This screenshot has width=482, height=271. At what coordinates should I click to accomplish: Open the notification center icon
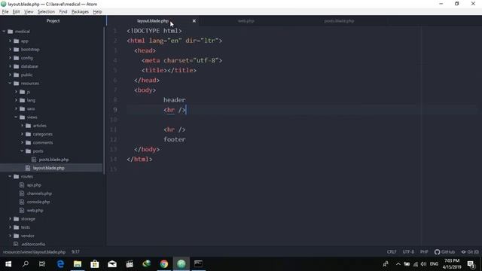tap(471, 264)
